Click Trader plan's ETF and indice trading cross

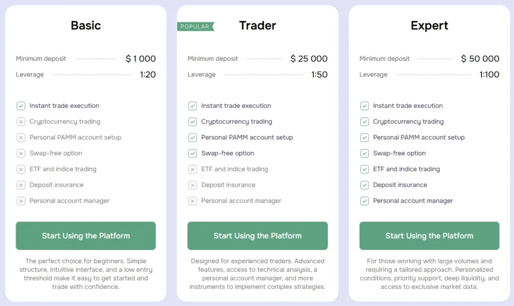tap(192, 170)
